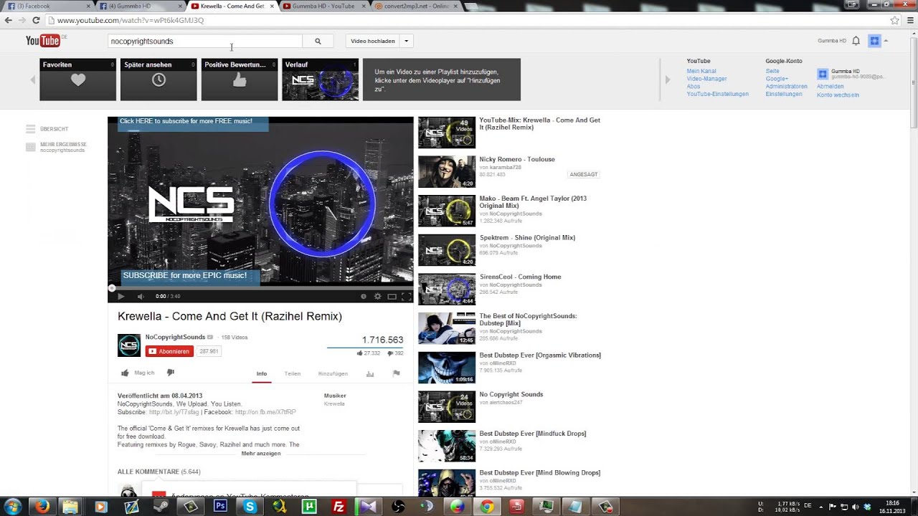The height and width of the screenshot is (516, 918).
Task: Open SirensCeol - Coming Home video
Action: (520, 277)
